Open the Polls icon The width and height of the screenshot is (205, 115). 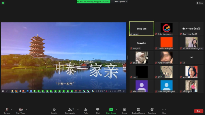click(x=86, y=110)
